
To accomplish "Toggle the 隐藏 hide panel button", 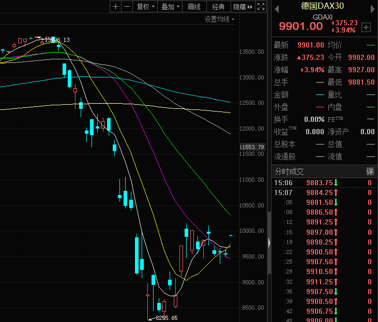I will (x=243, y=7).
